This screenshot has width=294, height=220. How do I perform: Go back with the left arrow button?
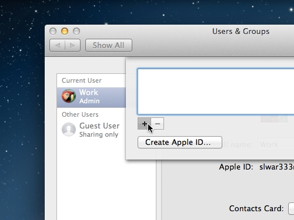pos(57,45)
